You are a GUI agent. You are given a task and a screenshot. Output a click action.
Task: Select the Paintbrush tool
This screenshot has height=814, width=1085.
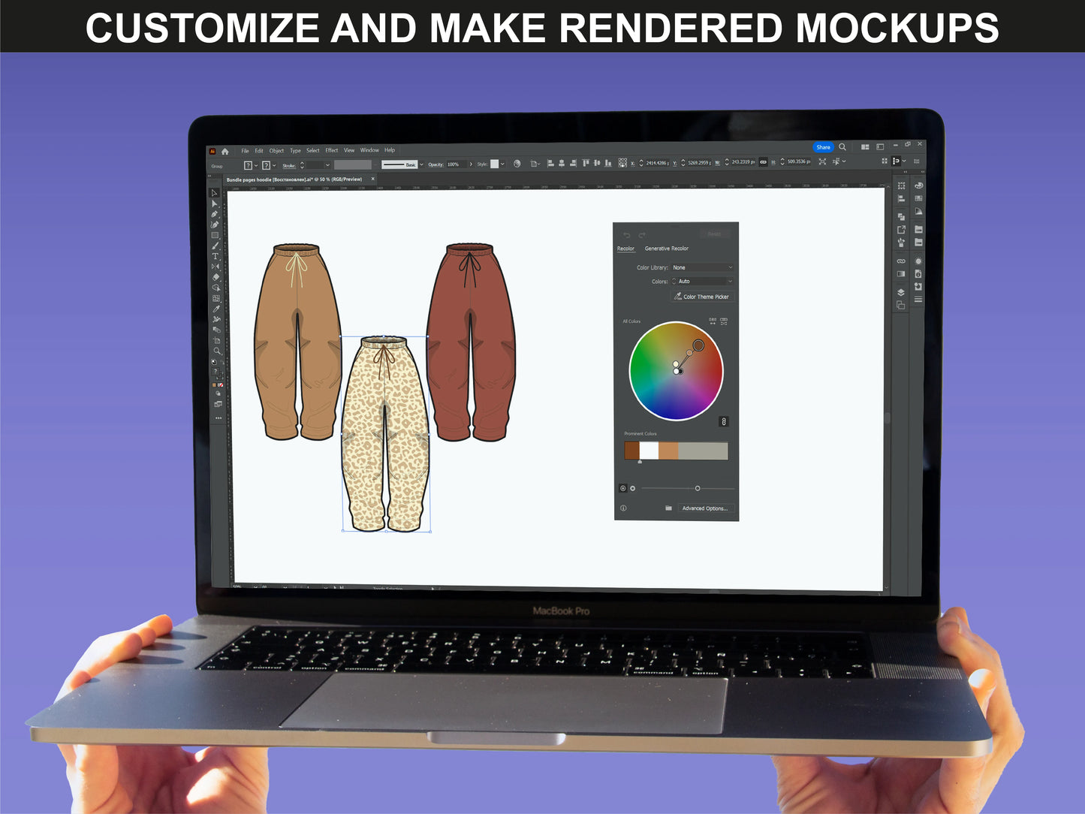pyautogui.click(x=215, y=246)
